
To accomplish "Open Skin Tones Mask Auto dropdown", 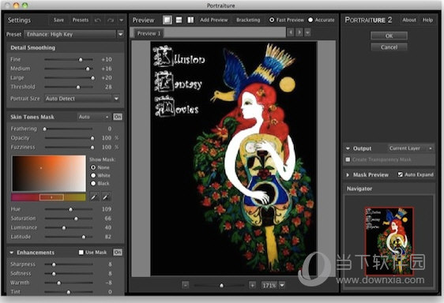I will (x=94, y=117).
